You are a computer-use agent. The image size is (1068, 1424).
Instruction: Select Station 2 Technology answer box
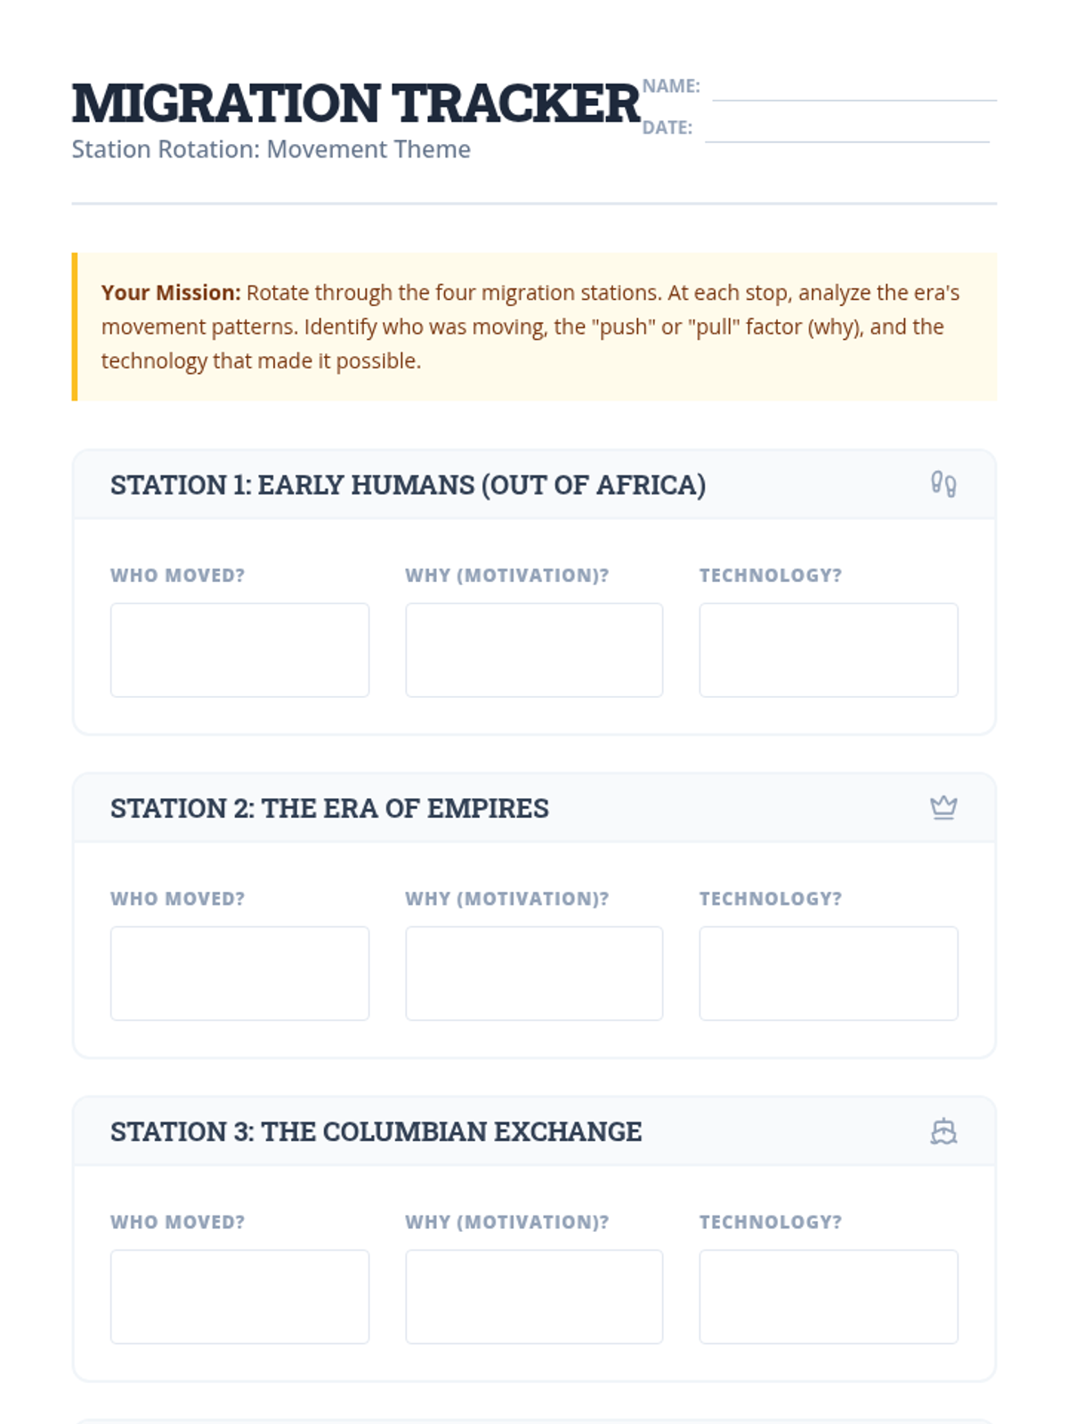pyautogui.click(x=829, y=973)
